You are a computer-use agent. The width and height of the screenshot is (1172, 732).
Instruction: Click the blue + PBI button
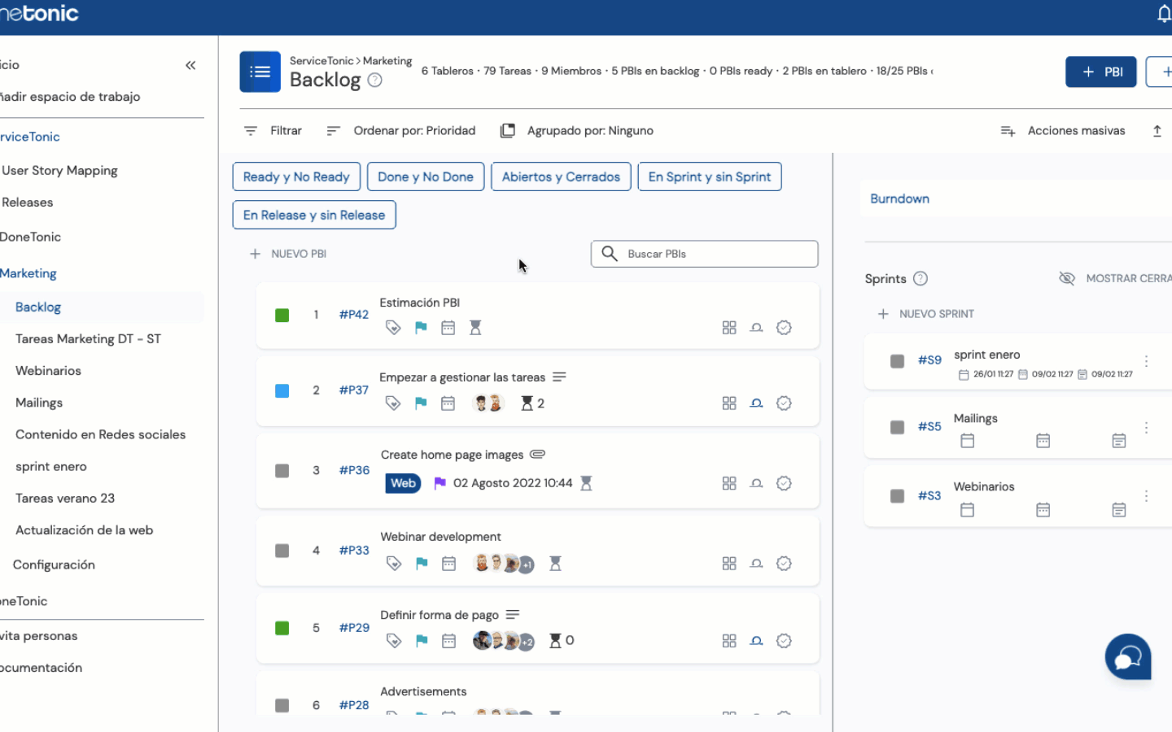[1100, 72]
